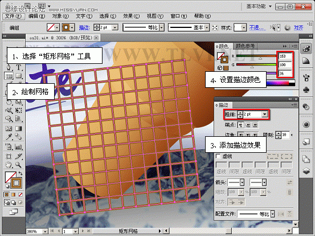
Task: Select the Free Transform tool
Action: (x=18, y=111)
